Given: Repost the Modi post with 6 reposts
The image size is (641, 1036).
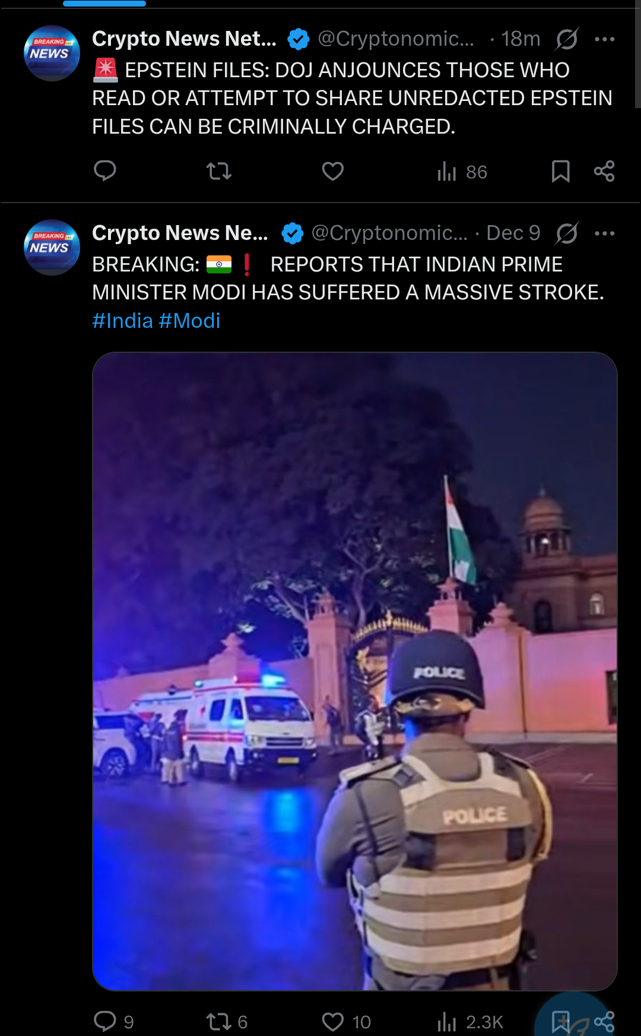Looking at the screenshot, I should (x=226, y=1022).
